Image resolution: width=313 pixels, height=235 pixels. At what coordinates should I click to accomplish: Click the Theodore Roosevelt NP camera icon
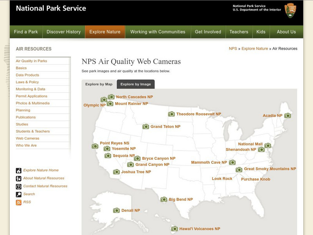171,114
